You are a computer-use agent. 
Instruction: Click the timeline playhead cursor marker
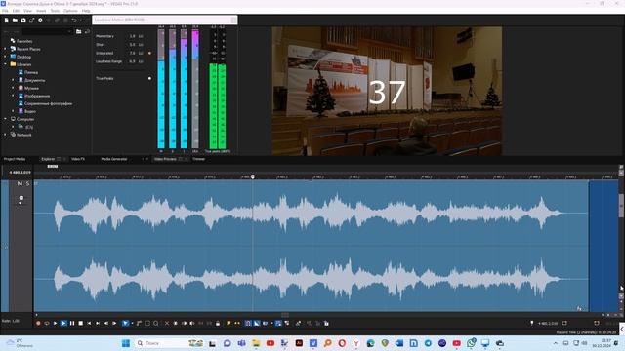253,176
